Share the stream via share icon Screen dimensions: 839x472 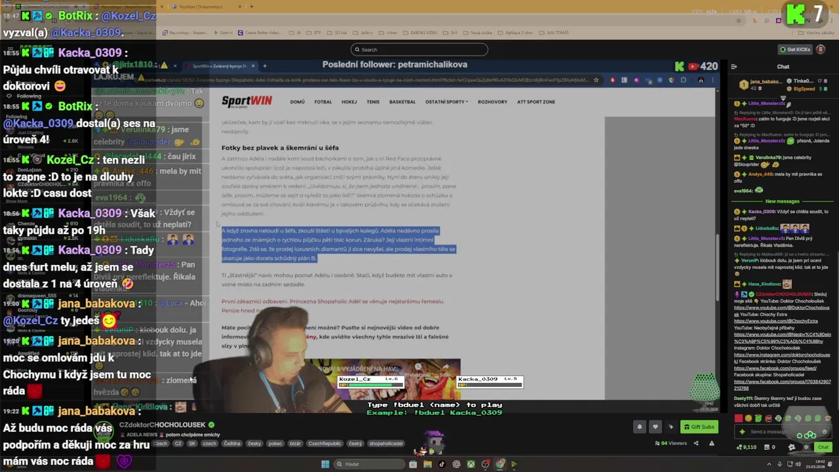pos(696,443)
